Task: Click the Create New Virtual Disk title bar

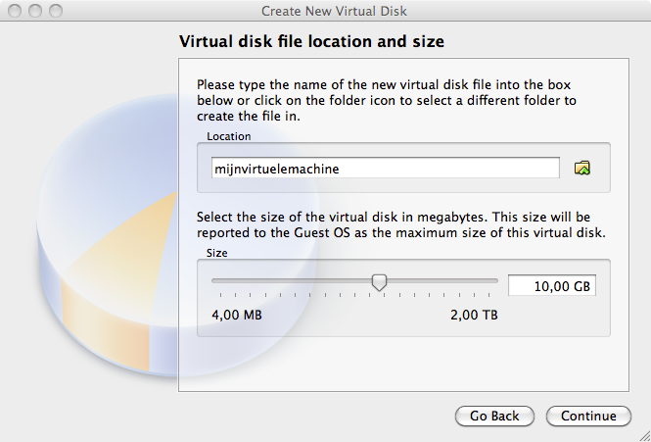Action: click(334, 11)
